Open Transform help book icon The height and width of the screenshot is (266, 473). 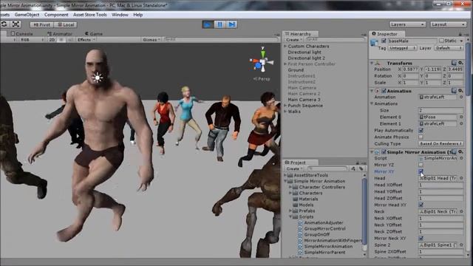pyautogui.click(x=454, y=63)
